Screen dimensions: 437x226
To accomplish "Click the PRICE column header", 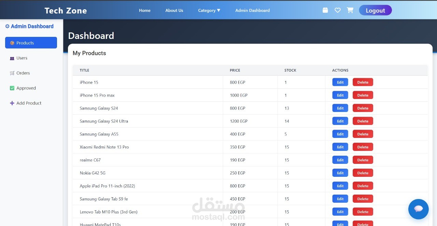I will 235,70.
